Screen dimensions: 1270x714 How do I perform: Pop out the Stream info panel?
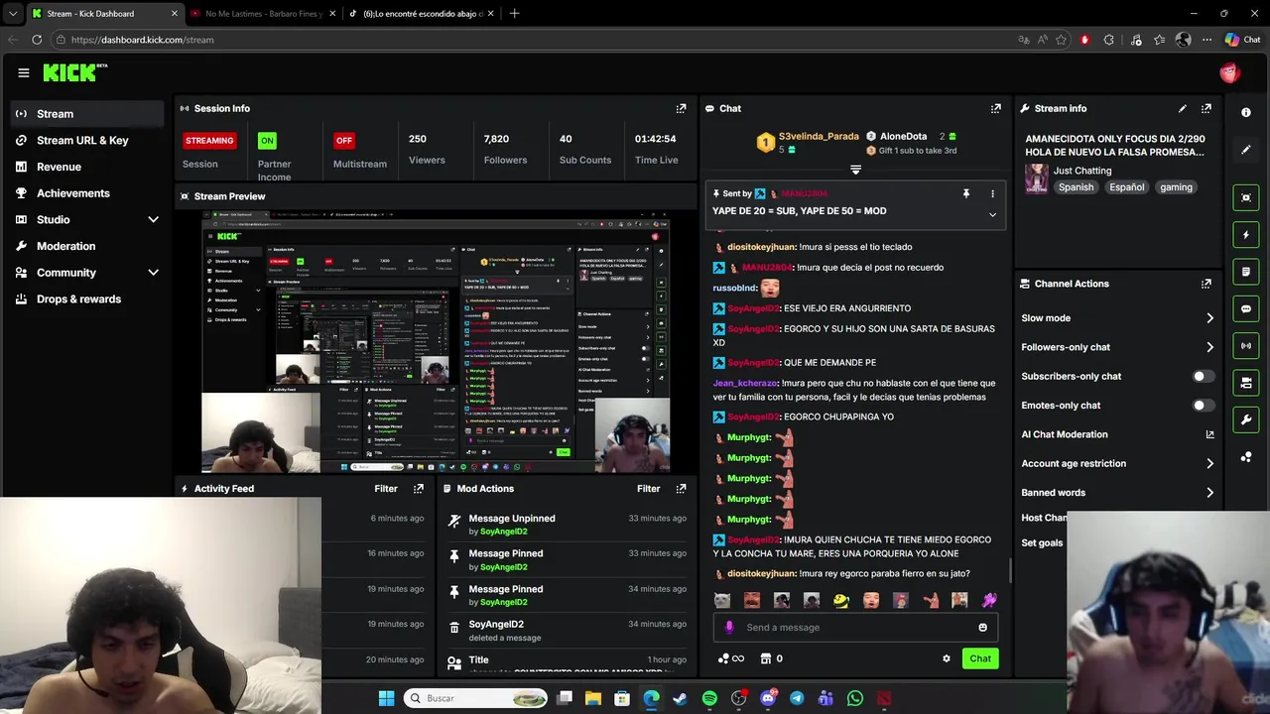(1206, 108)
